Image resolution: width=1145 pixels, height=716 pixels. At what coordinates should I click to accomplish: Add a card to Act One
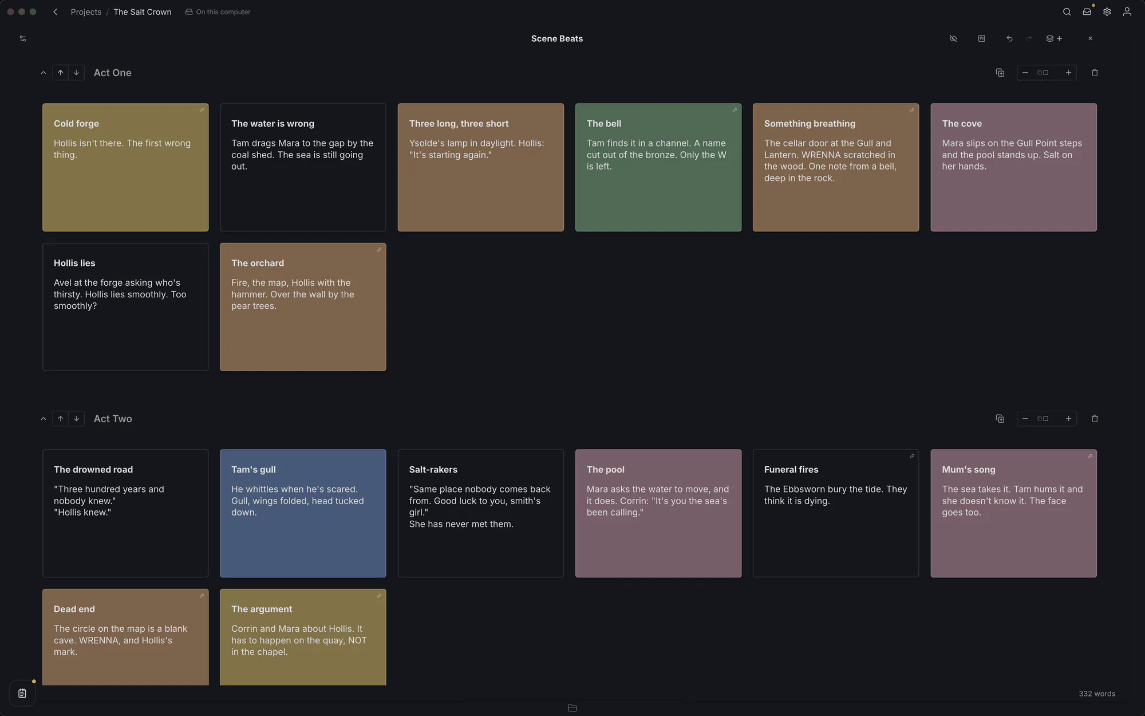click(1000, 73)
